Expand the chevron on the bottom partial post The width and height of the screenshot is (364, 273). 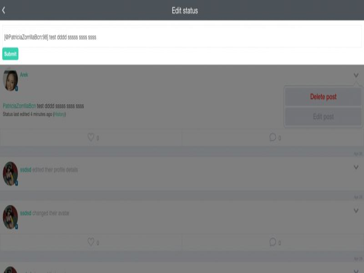click(x=356, y=271)
